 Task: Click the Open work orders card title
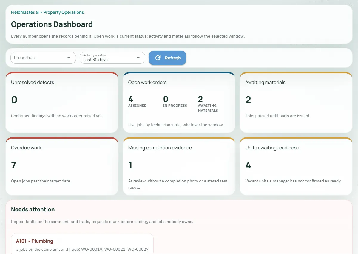coord(147,83)
